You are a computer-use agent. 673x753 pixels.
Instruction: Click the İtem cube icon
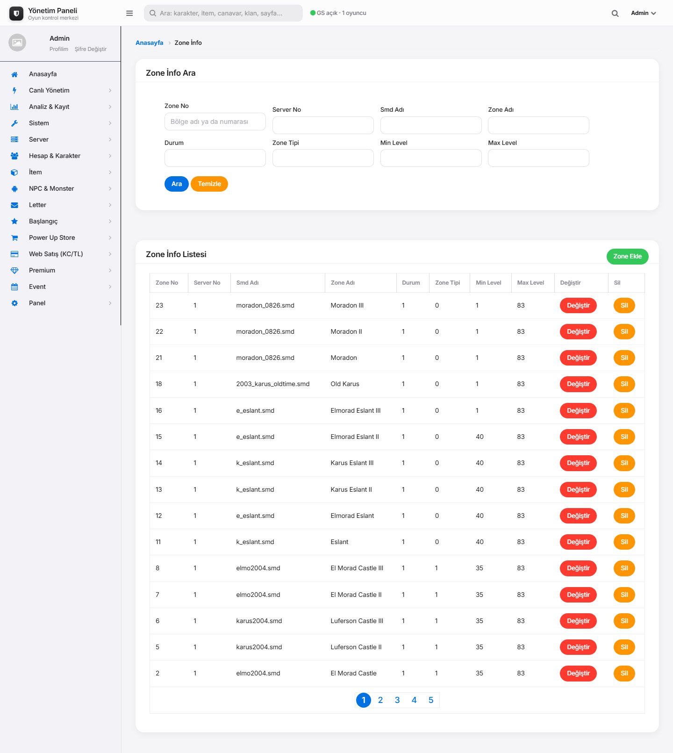click(14, 172)
